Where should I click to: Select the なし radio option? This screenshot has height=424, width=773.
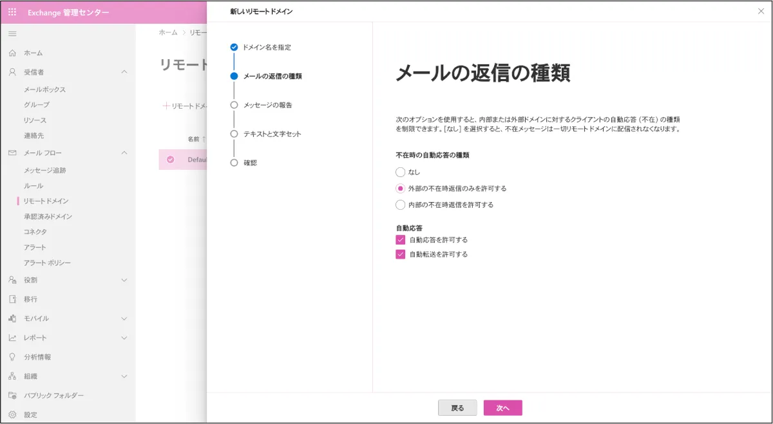400,172
